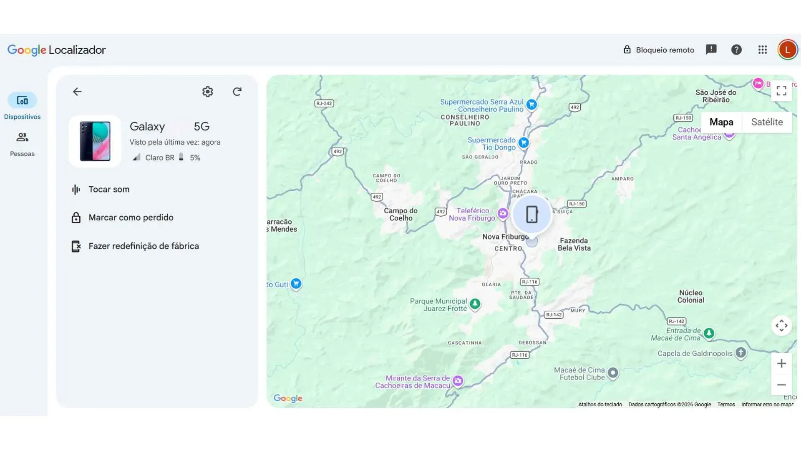Open Atalhos do teclado link
The image size is (801, 450).
click(600, 405)
